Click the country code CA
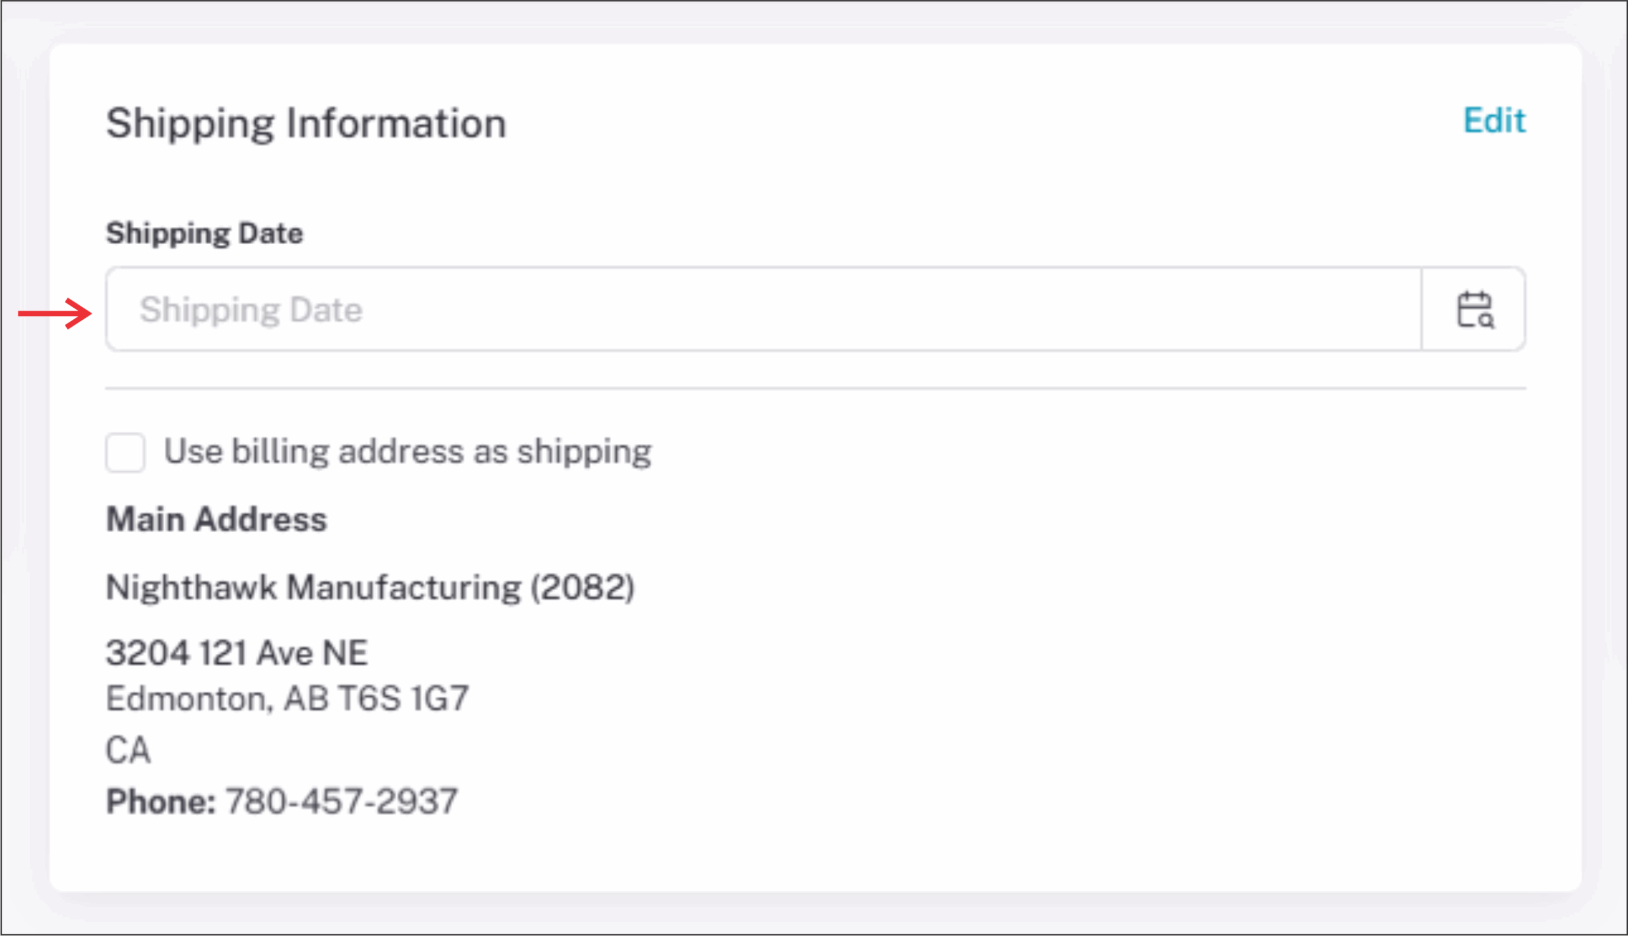Viewport: 1628px width, 936px height. pos(128,750)
